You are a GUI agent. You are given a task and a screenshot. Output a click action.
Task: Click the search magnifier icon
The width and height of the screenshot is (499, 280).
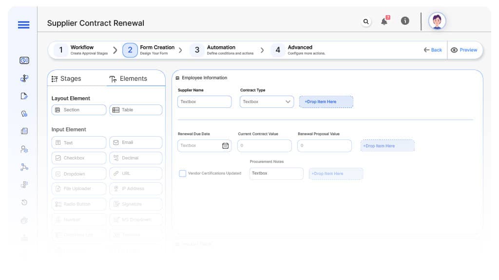[x=366, y=21]
